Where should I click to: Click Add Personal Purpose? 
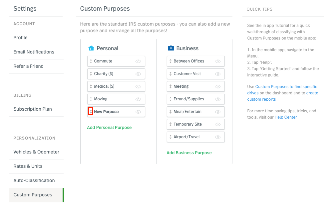click(x=109, y=128)
